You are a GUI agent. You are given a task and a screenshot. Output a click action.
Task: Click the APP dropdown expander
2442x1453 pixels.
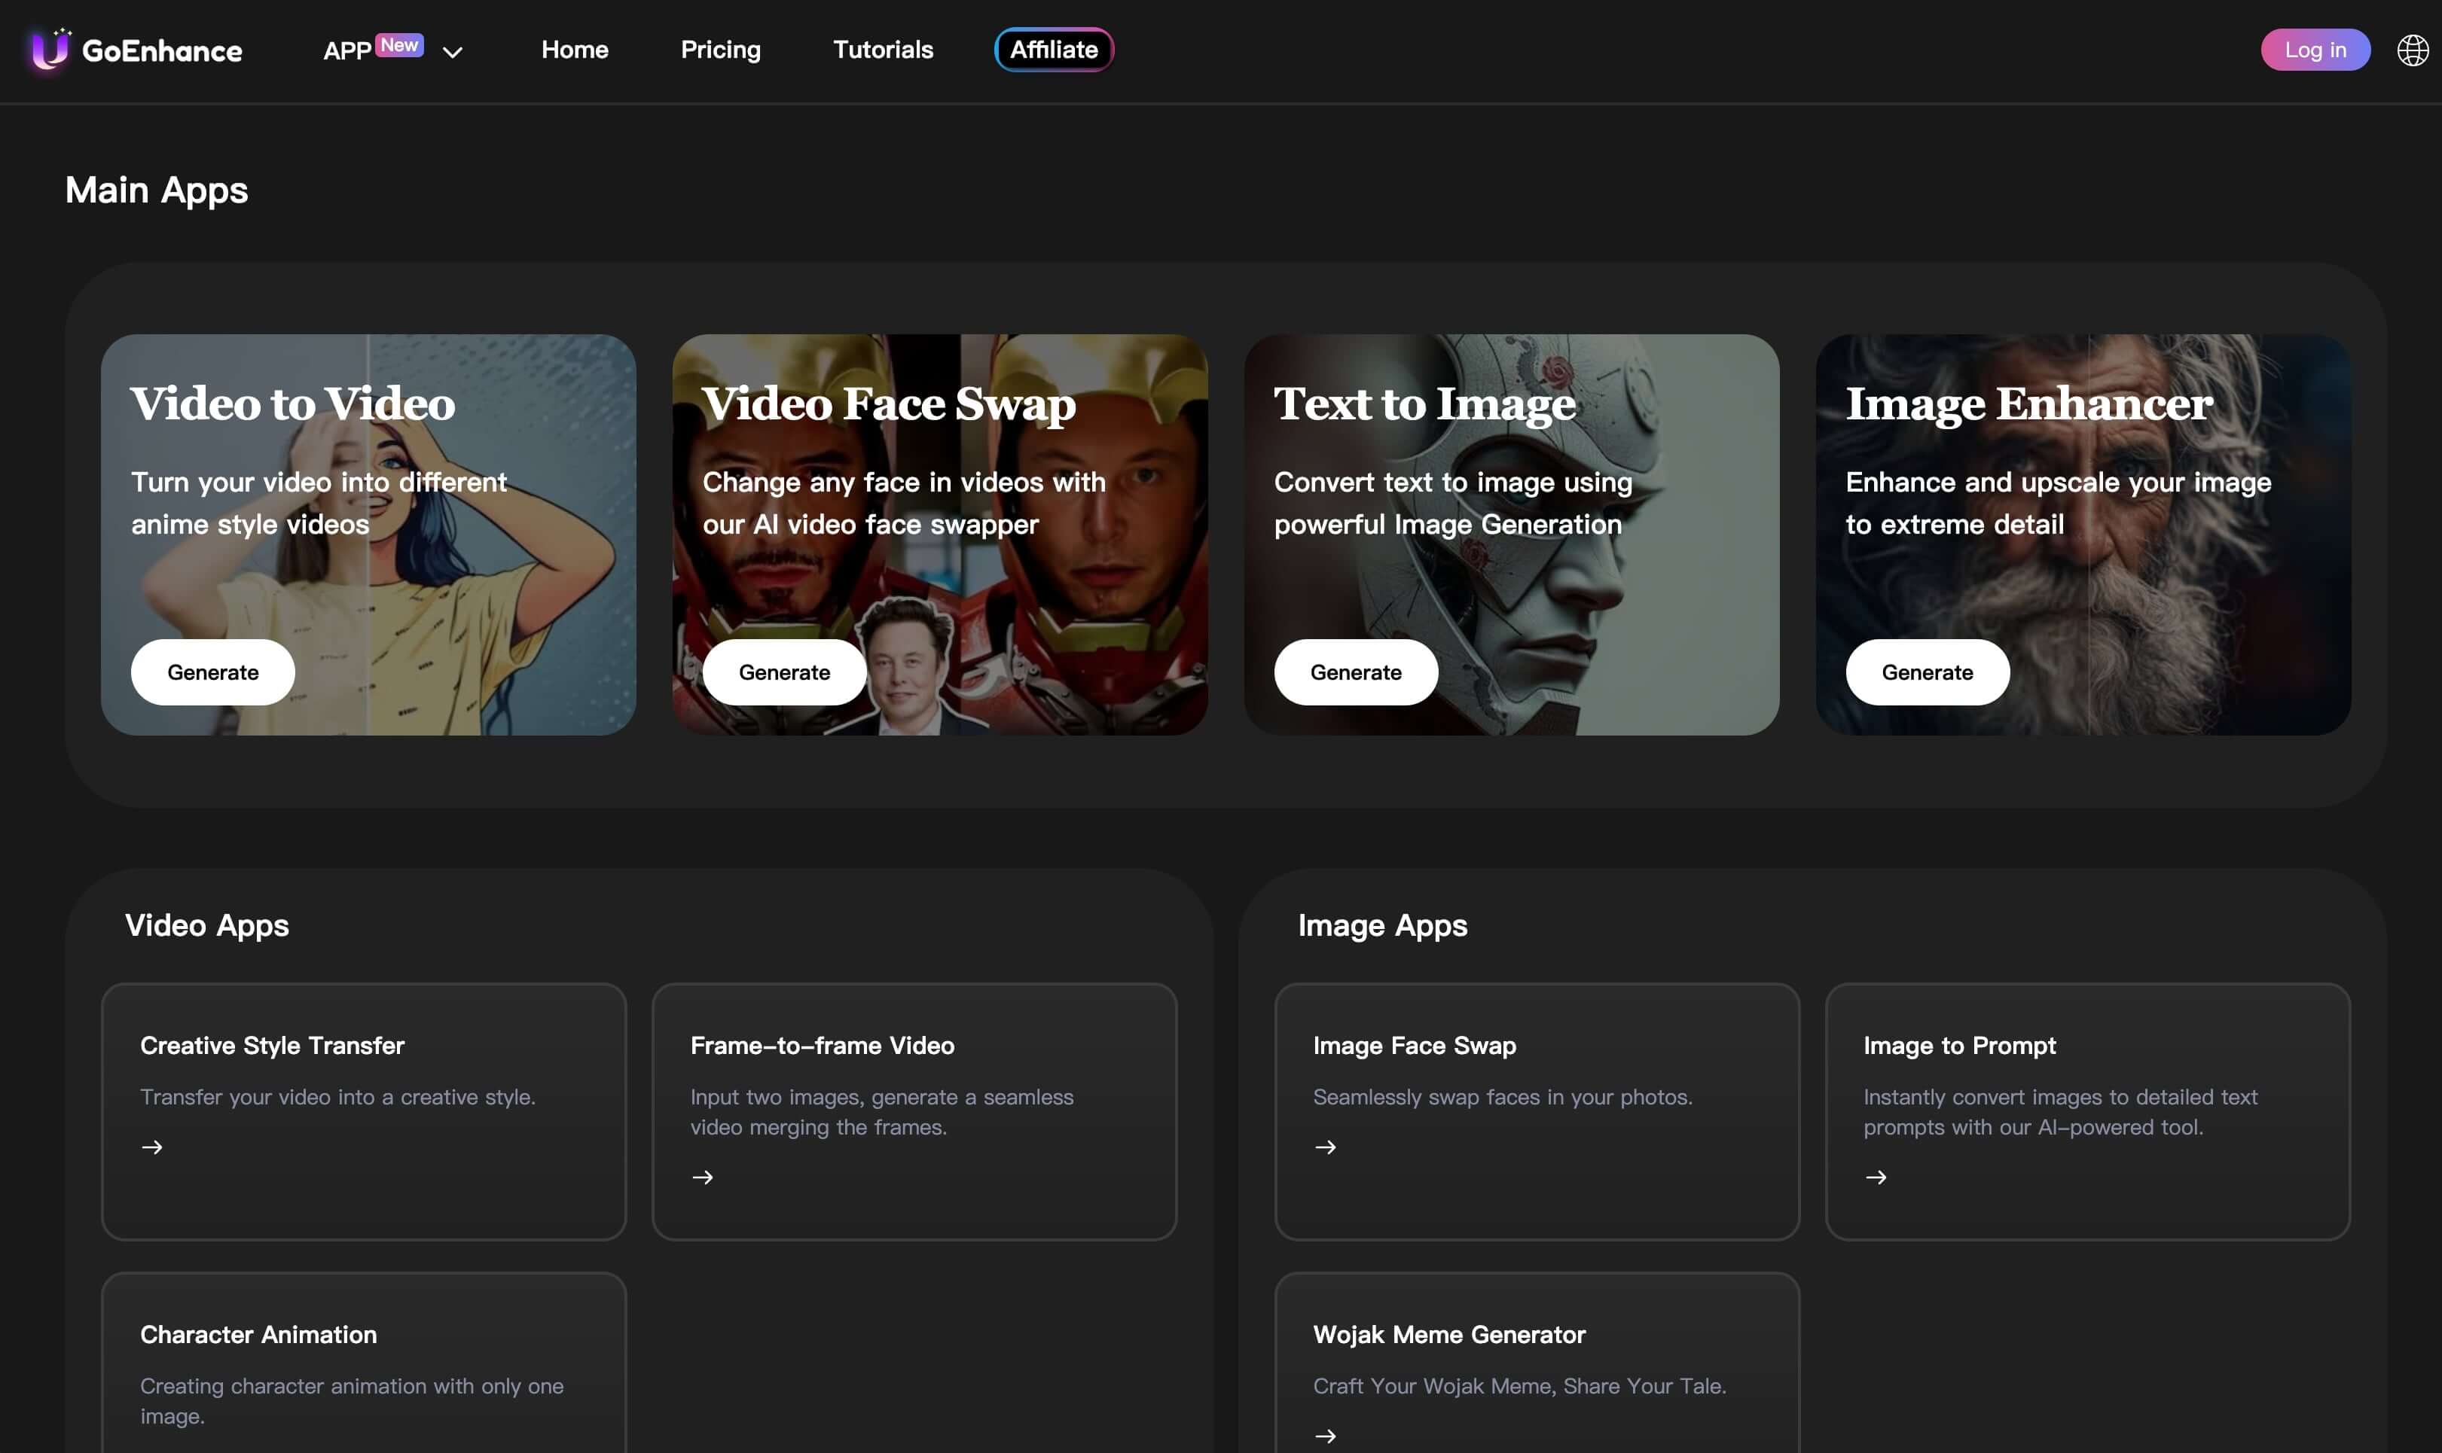pyautogui.click(x=452, y=48)
